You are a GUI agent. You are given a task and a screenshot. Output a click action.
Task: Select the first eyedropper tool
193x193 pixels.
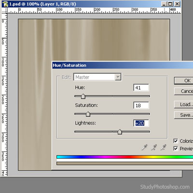(144, 147)
